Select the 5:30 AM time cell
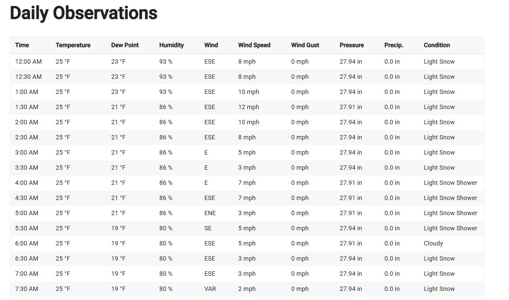The width and height of the screenshot is (509, 300). tap(27, 228)
